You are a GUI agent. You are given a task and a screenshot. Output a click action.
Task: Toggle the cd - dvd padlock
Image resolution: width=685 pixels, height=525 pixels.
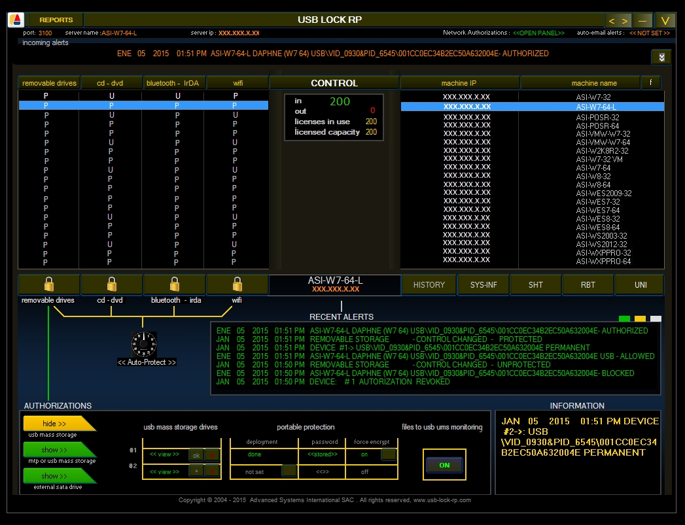(111, 284)
